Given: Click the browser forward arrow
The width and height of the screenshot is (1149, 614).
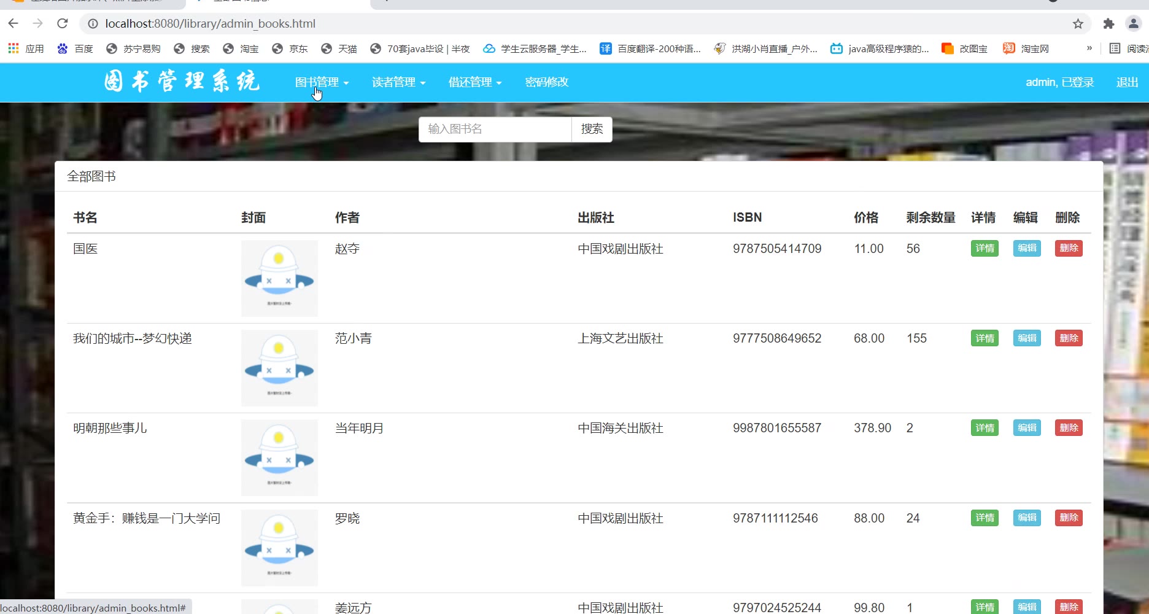Looking at the screenshot, I should (x=38, y=23).
